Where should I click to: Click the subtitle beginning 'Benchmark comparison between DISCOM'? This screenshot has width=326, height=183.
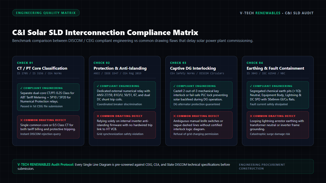(133, 41)
